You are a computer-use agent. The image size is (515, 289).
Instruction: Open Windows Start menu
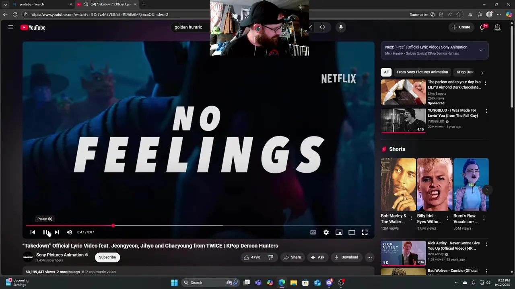pos(174,283)
